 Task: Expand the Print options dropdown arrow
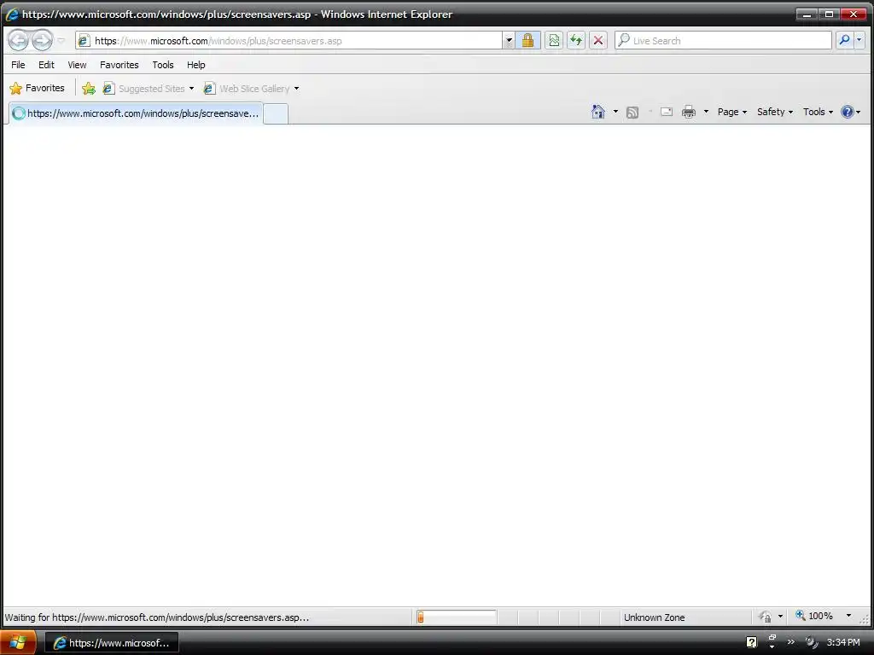(x=706, y=112)
